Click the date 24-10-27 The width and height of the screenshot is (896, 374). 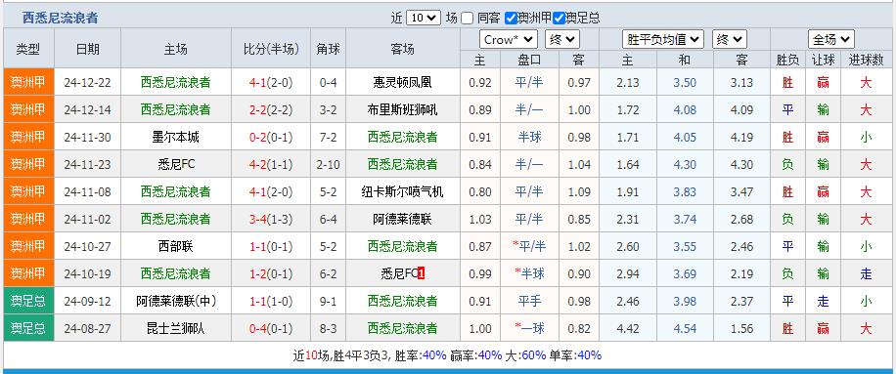87,246
